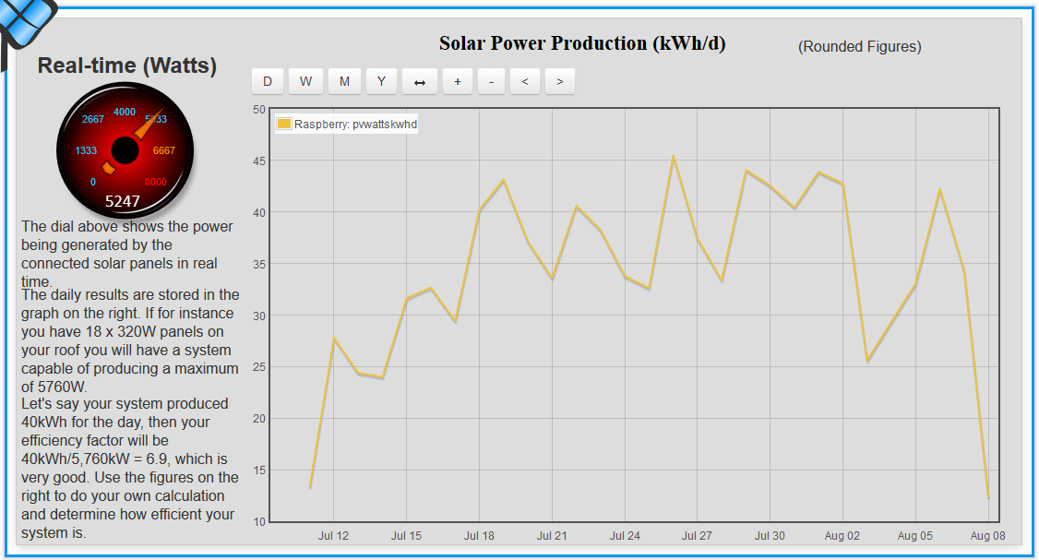1039x560 pixels.
Task: Click the 'Raspberry: pvwattskwhd' legend label
Action: [356, 124]
